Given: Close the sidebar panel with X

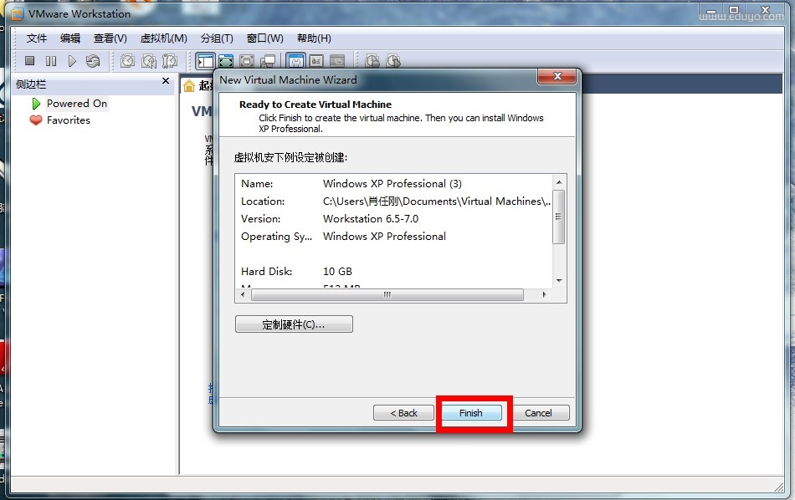Looking at the screenshot, I should point(166,82).
